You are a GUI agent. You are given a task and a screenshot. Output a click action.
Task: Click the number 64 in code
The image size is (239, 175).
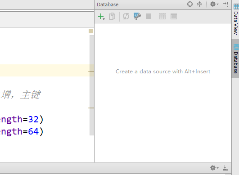(x=33, y=131)
